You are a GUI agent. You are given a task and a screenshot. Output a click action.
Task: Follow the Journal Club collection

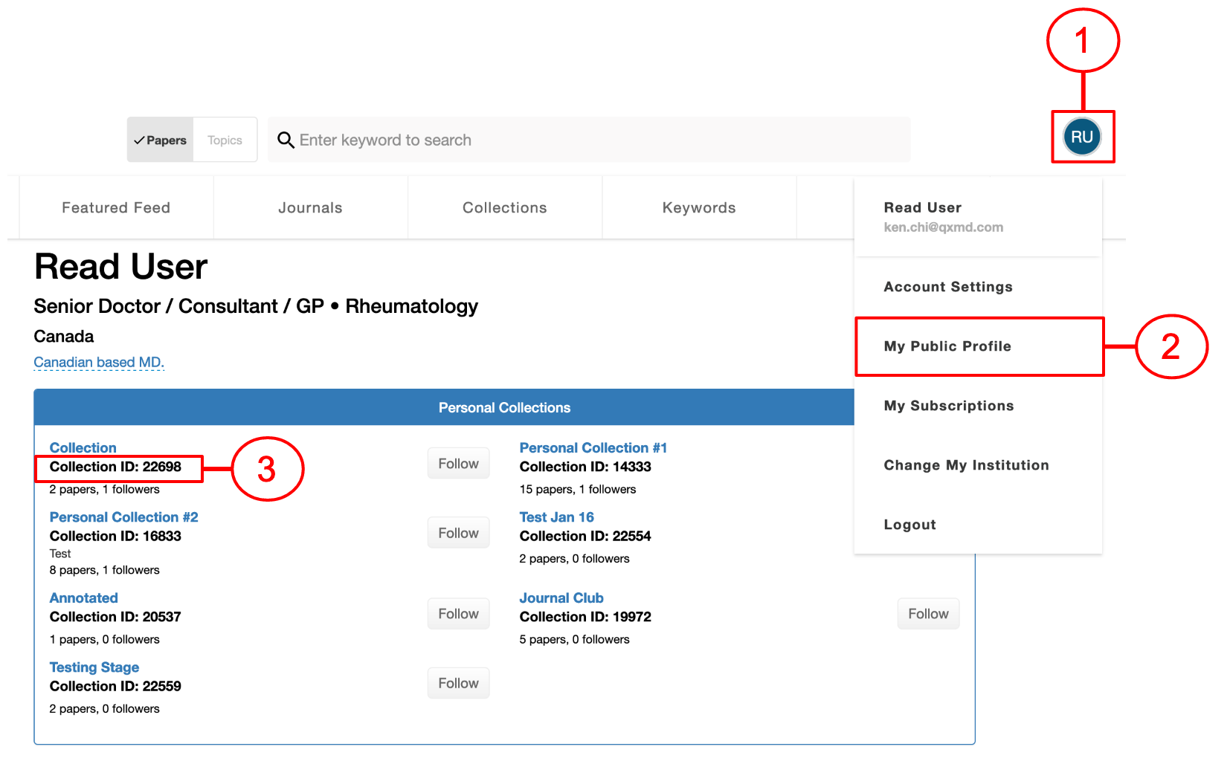[x=928, y=614]
